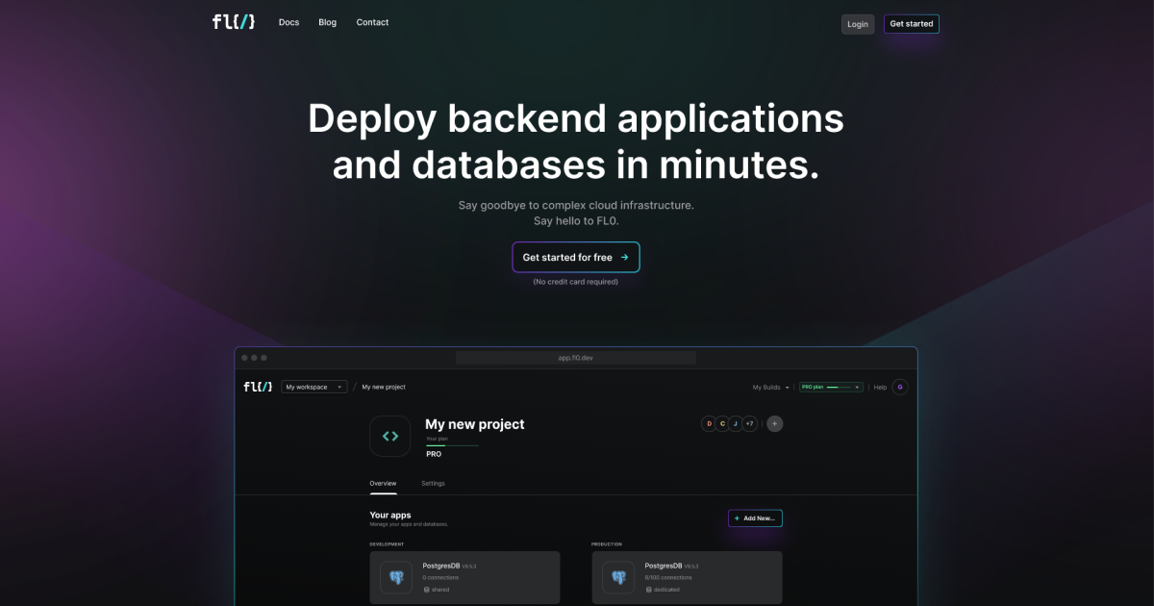The image size is (1154, 606).
Task: Click the G user avatar in the dashboard header
Action: (899, 387)
